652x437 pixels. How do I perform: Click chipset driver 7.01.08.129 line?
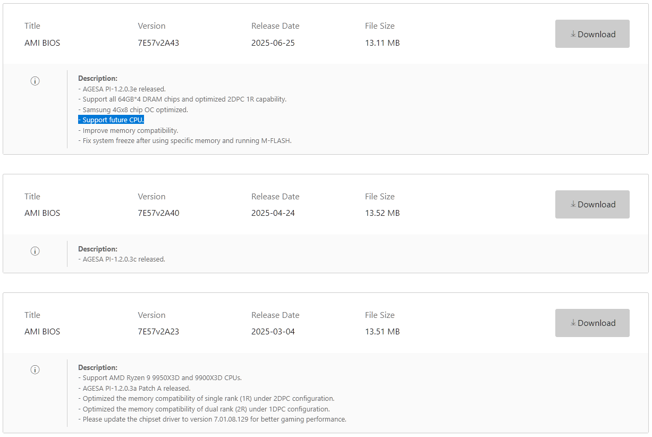(x=212, y=419)
